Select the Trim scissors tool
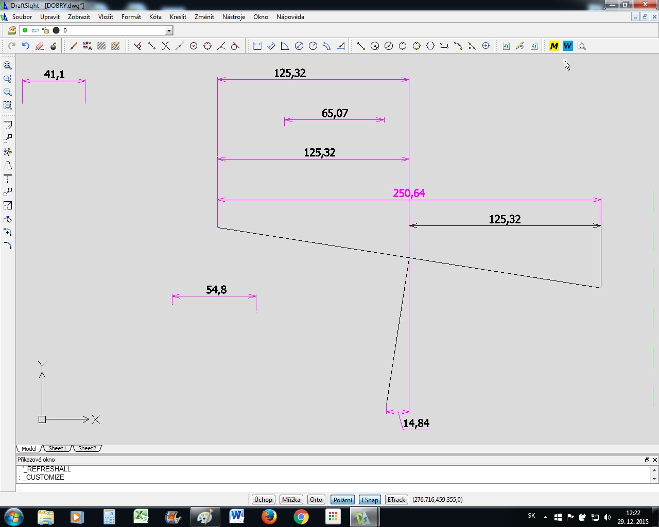This screenshot has height=527, width=659. tap(8, 152)
